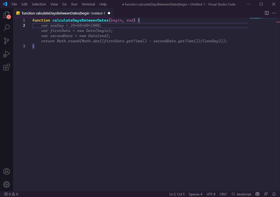Click Ln 2, Col 5 position indicator
Screen dimensions: 280x197
[177, 194]
